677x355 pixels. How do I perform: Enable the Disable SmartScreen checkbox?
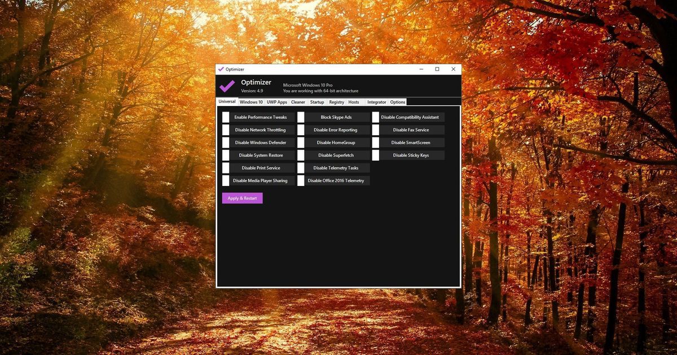click(375, 142)
